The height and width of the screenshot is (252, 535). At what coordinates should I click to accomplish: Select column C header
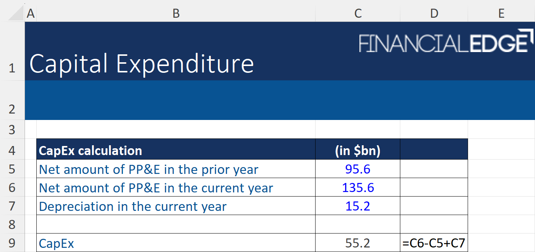click(358, 14)
